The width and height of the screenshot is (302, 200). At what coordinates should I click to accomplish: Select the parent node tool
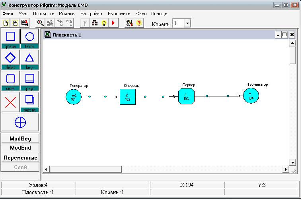pyautogui.click(x=29, y=99)
